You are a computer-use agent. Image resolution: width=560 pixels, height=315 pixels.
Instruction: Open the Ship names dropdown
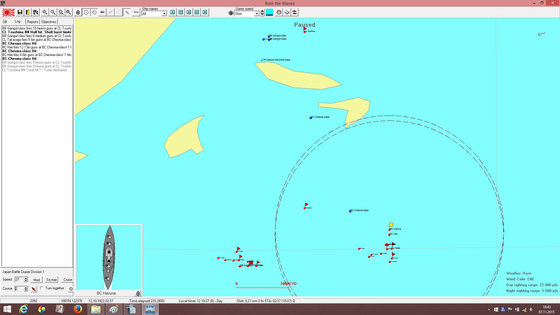[x=164, y=14]
